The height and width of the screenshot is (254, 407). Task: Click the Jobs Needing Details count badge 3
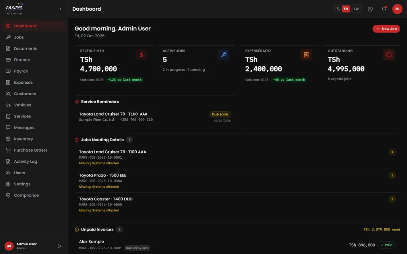[x=130, y=140]
